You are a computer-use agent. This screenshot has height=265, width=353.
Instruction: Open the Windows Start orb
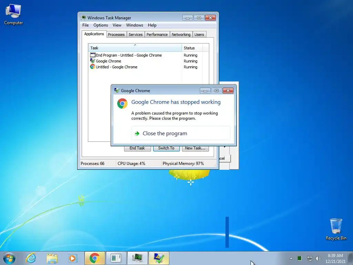tap(9, 258)
